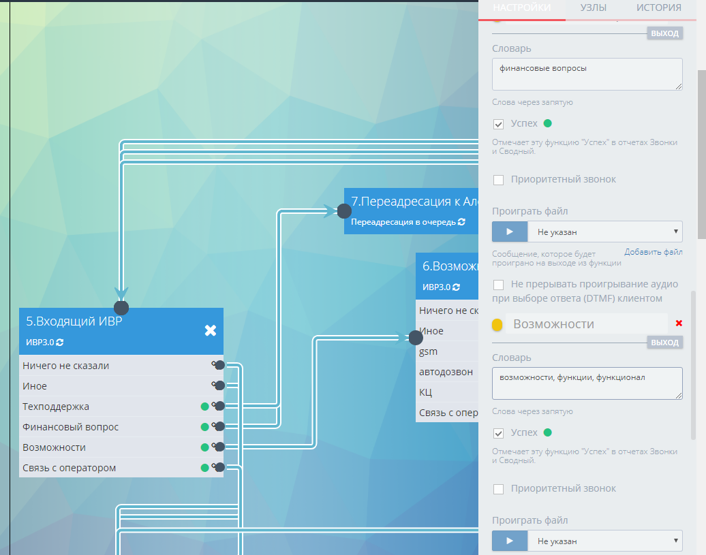706x555 pixels.
Task: Uncheck Успех checkbox under финансовые вопросы
Action: pos(499,124)
